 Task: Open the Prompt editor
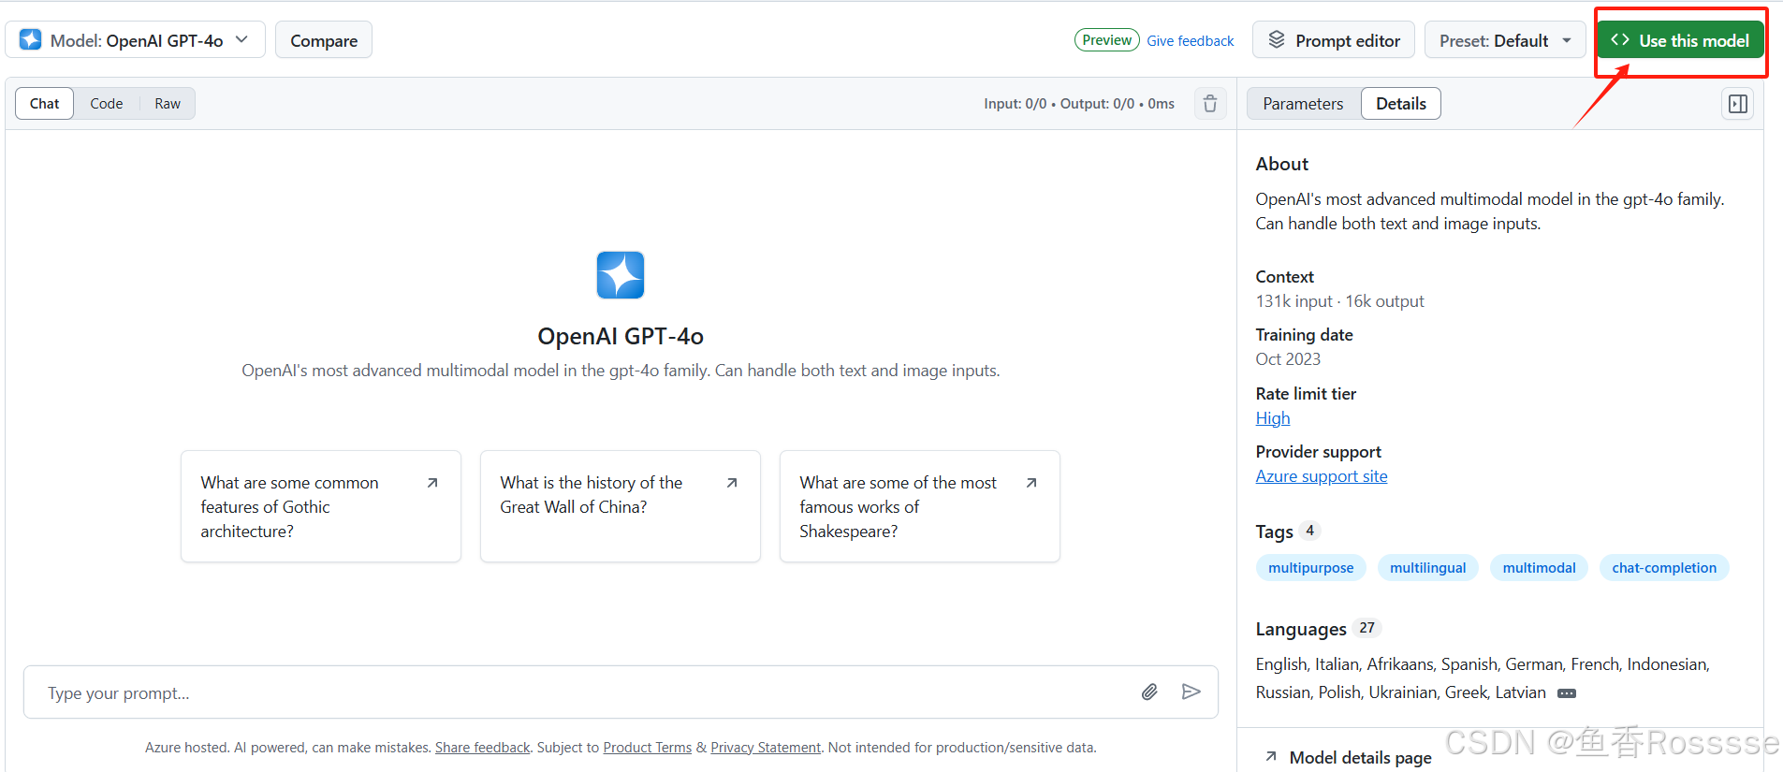click(1334, 40)
